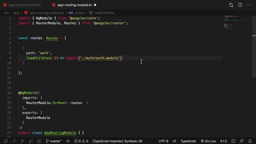Click the minimap code overview
The width and height of the screenshot is (256, 144).
(238, 22)
